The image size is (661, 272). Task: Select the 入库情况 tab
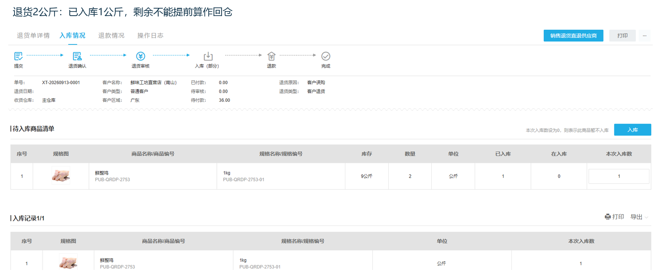coord(72,35)
